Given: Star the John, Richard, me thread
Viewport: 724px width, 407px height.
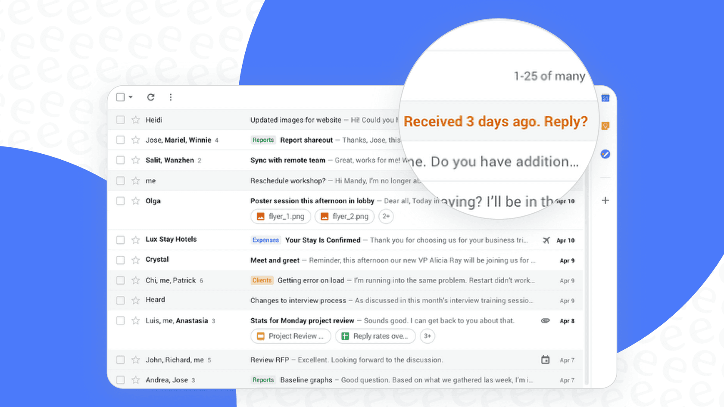Looking at the screenshot, I should (136, 360).
